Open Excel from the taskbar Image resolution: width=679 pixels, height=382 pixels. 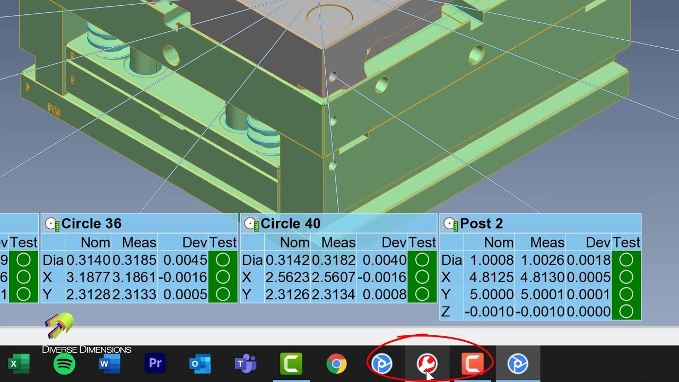[19, 364]
